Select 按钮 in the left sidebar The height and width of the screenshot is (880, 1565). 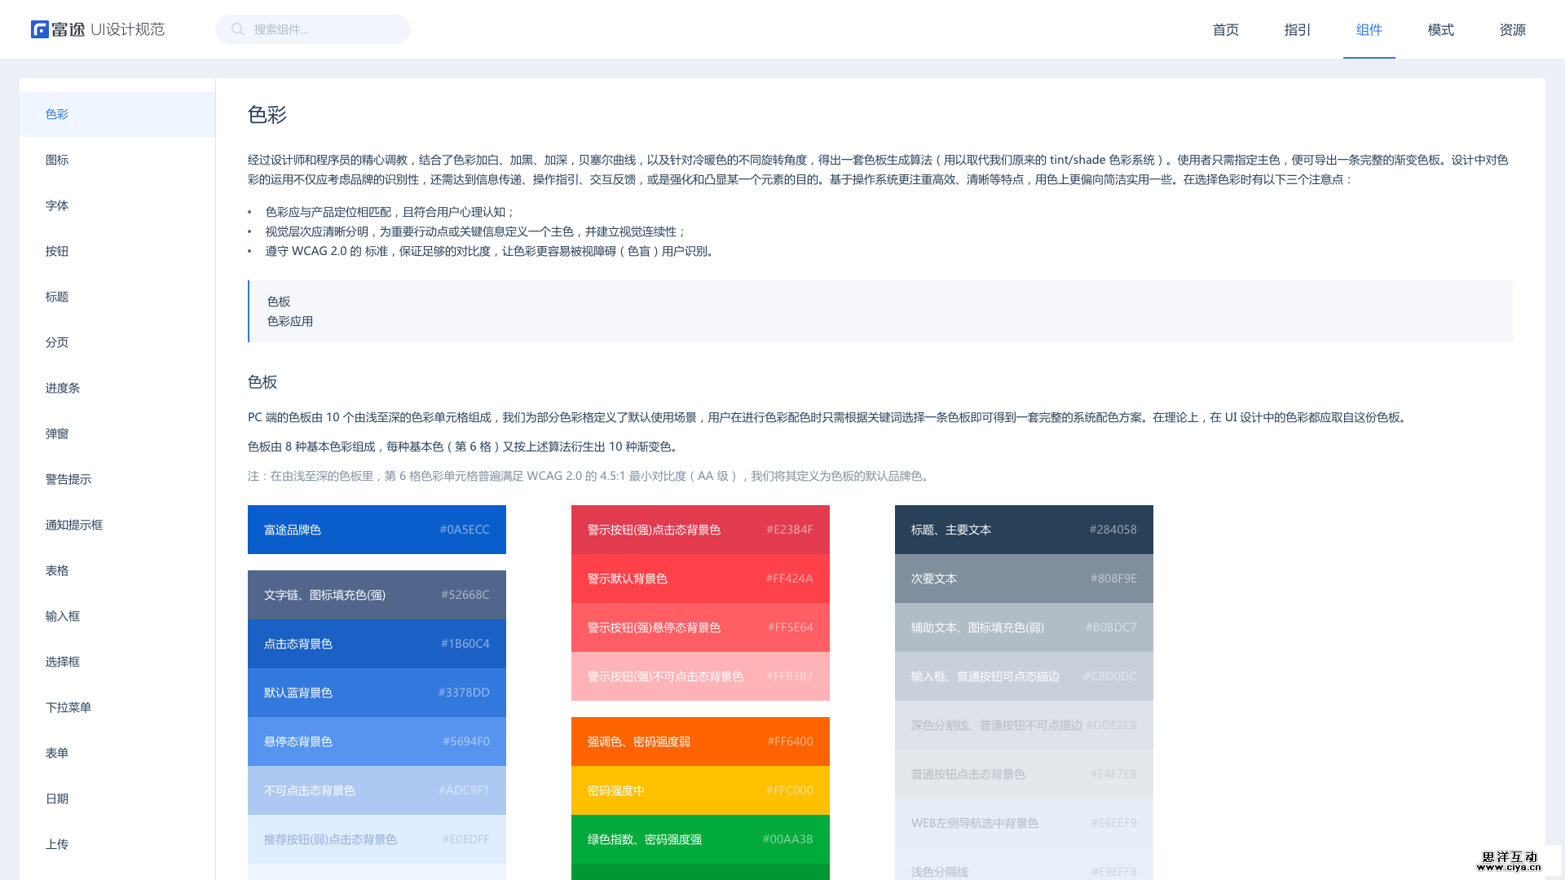(57, 251)
